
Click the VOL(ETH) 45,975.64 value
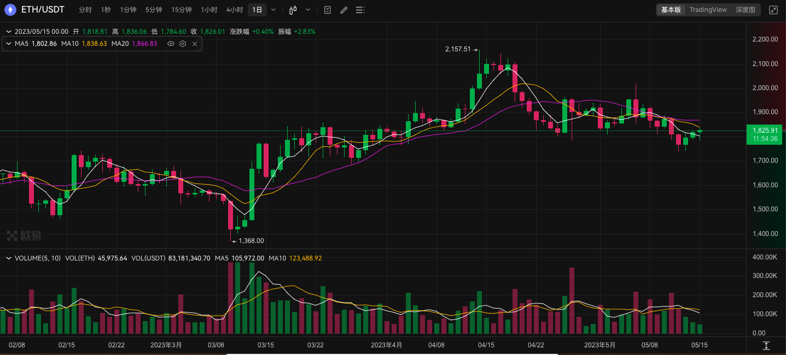[x=113, y=258]
